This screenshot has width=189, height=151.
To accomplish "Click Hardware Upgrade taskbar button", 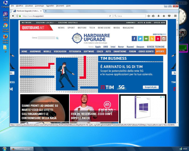I will point(22,149).
